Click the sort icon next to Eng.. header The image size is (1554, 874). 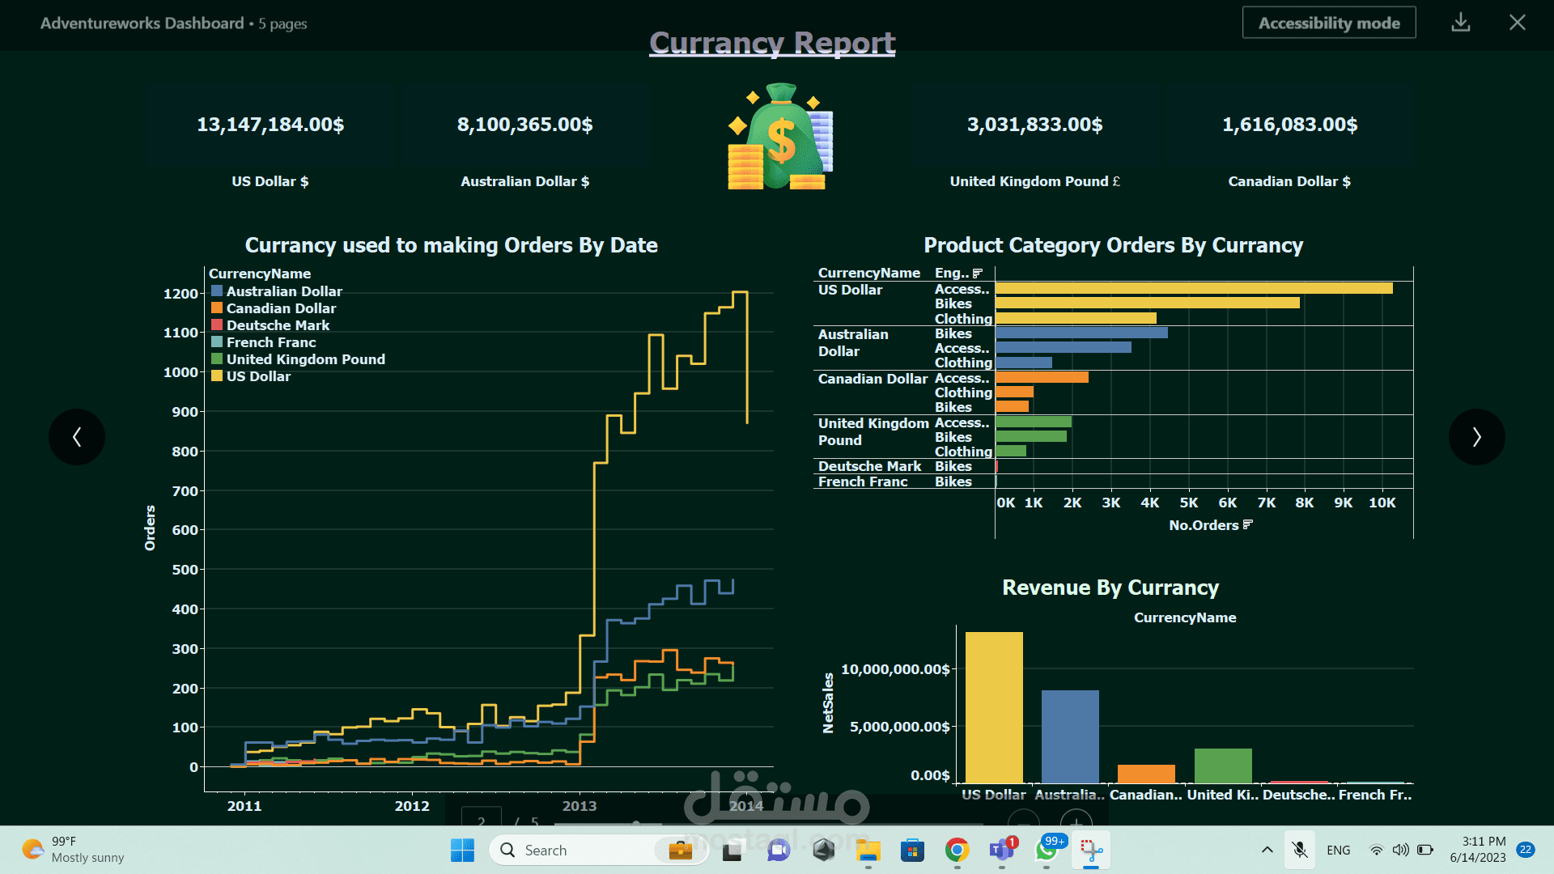(978, 274)
